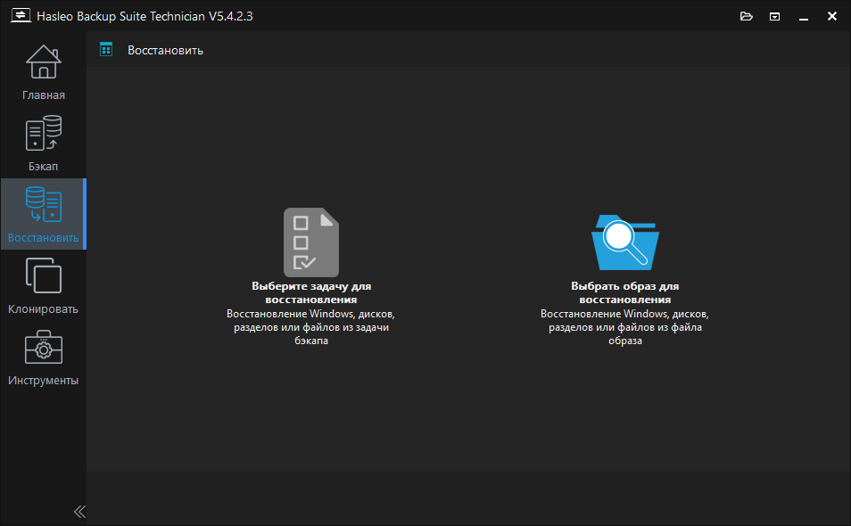Close the Hasleo Backup Suite window
The height and width of the screenshot is (526, 851).
click(832, 16)
